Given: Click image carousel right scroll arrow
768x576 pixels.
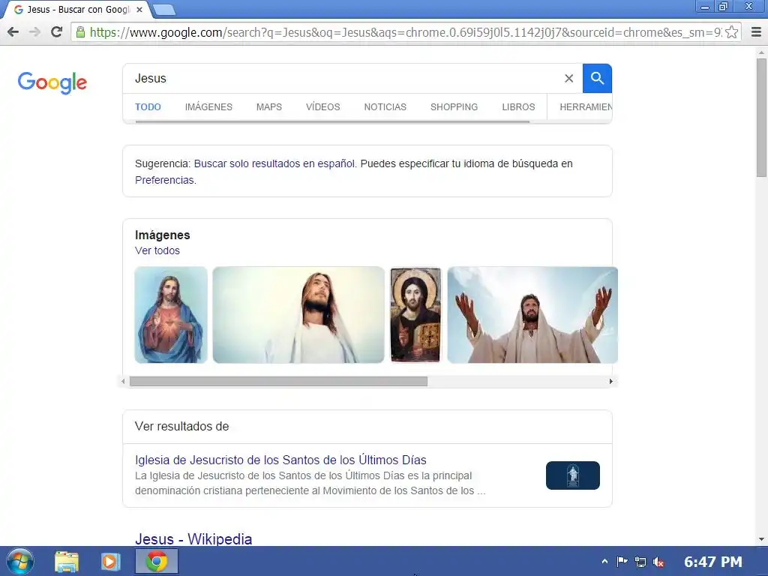Looking at the screenshot, I should pos(610,382).
